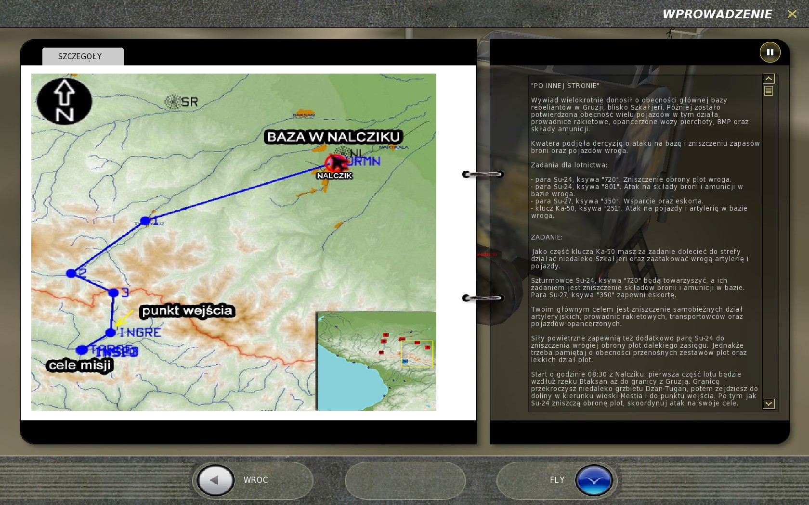This screenshot has width=809, height=505.
Task: Click the final target waypoint marker near 'cele misji'
Action: pos(82,350)
